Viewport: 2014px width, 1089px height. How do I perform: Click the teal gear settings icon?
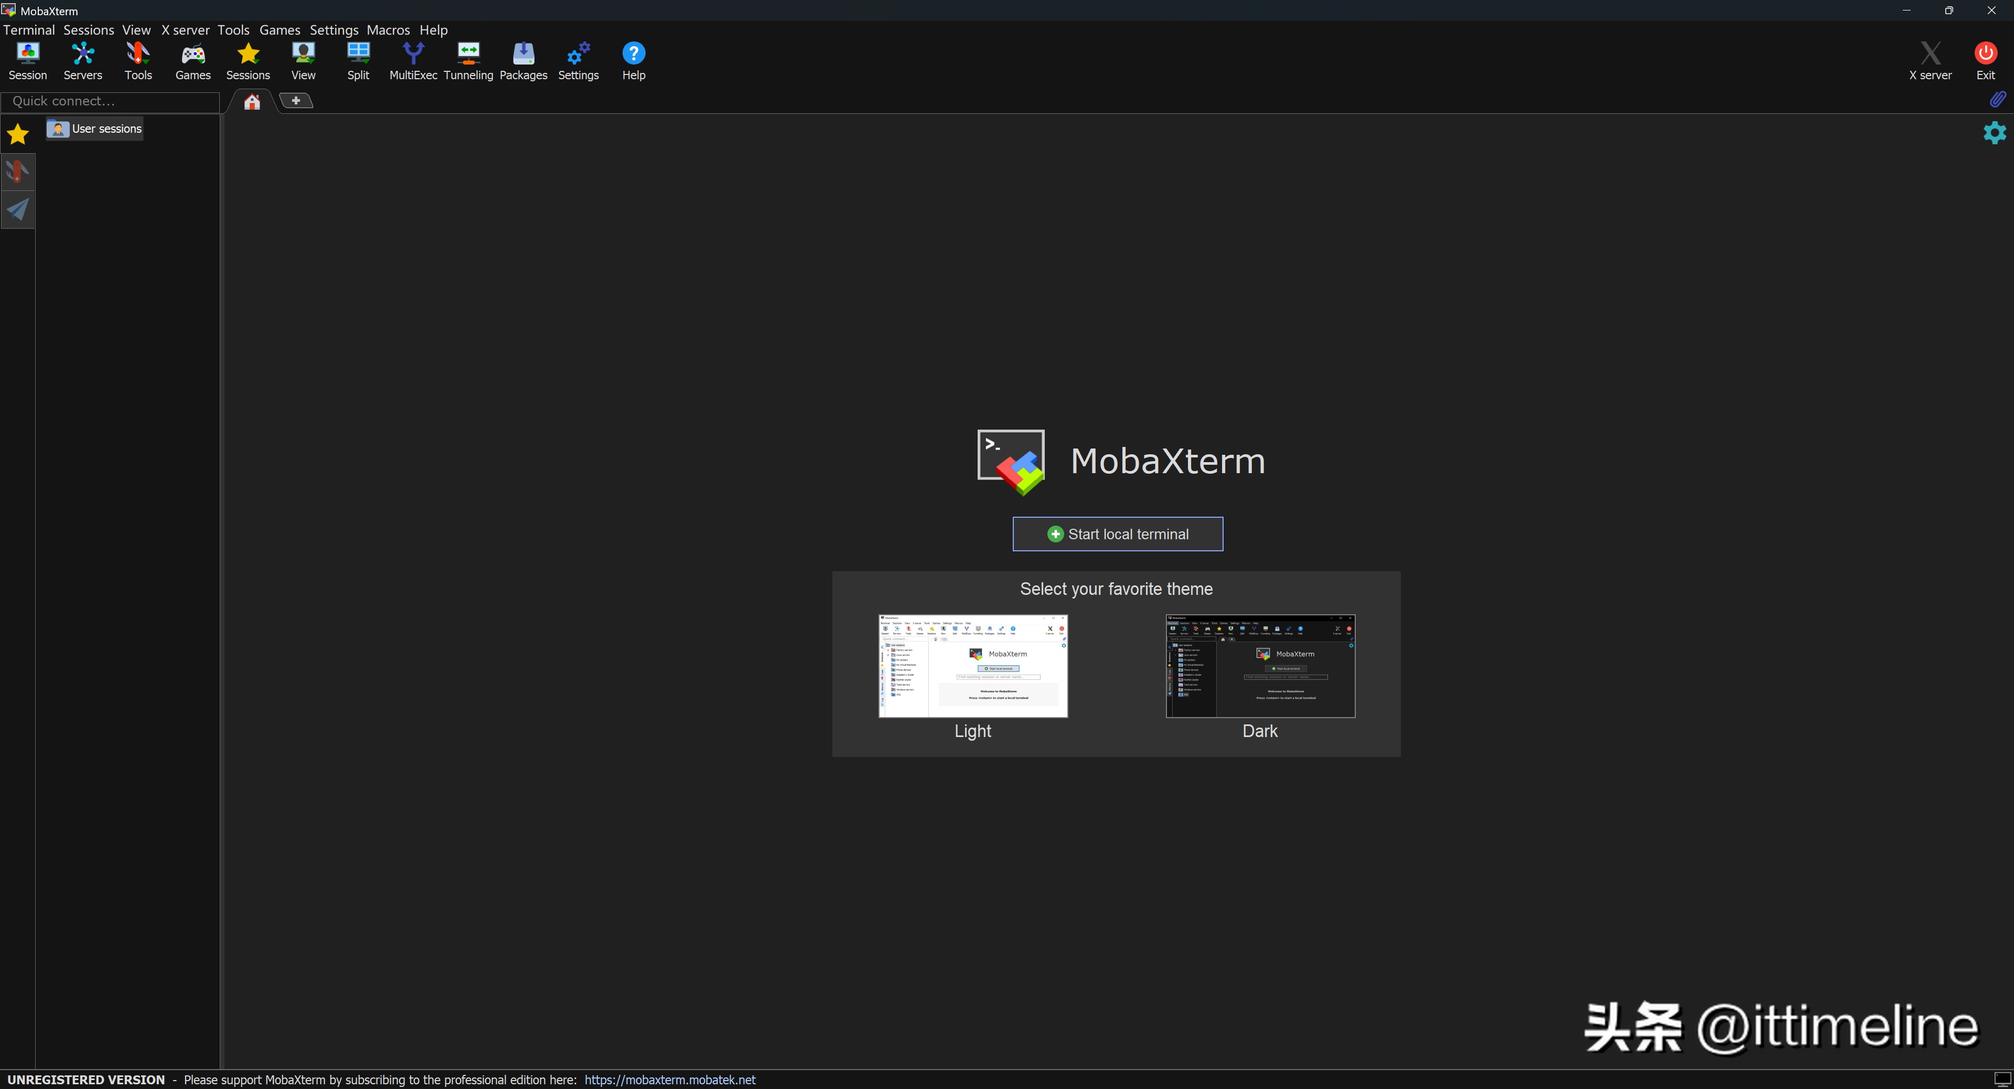[1994, 132]
